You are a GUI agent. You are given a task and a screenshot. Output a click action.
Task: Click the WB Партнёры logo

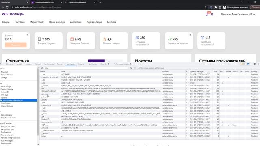point(13,14)
